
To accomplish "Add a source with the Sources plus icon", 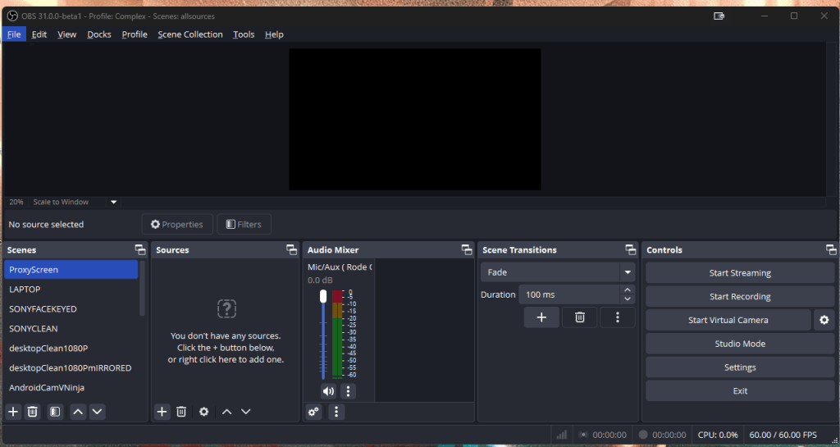I will [162, 412].
